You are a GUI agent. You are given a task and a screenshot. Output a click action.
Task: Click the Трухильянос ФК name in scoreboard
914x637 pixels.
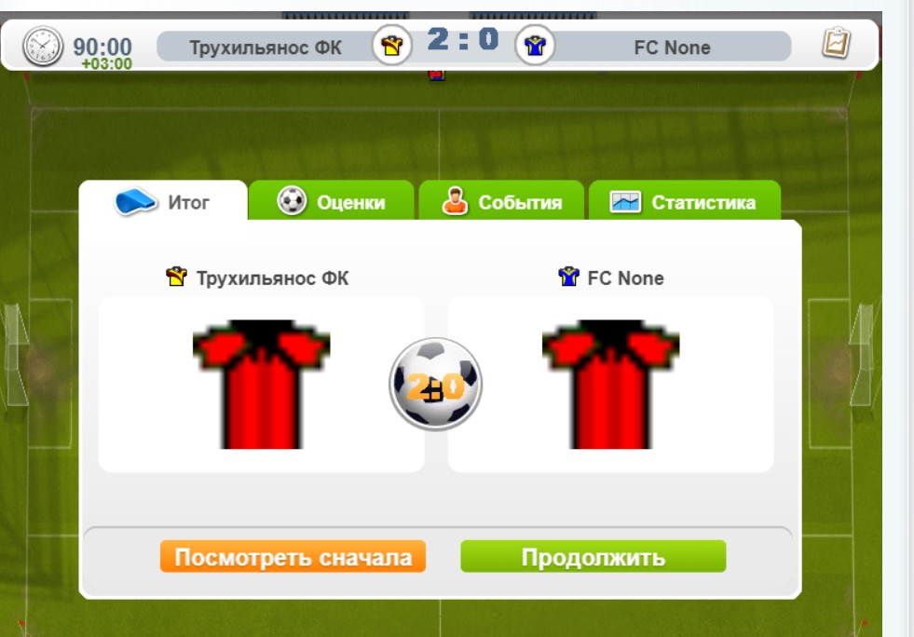tap(266, 47)
